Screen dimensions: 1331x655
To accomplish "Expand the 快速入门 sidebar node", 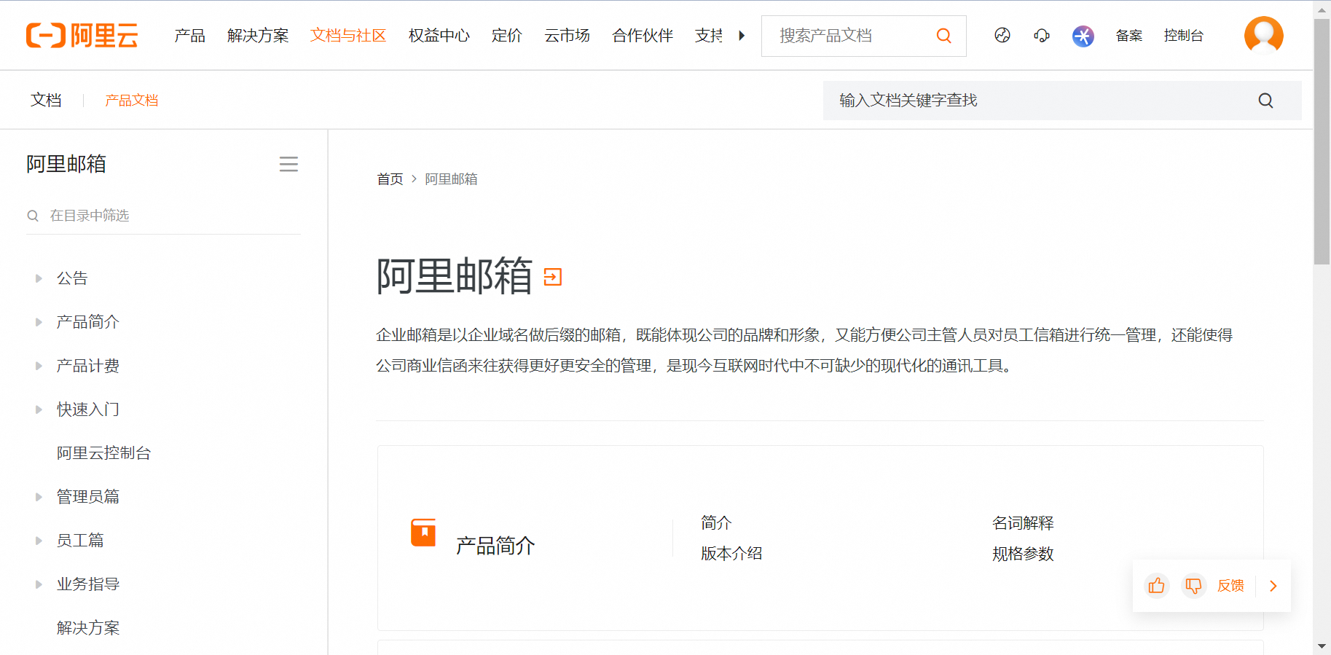I will (x=39, y=409).
